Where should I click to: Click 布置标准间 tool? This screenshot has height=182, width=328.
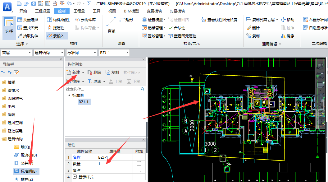point(315,20)
